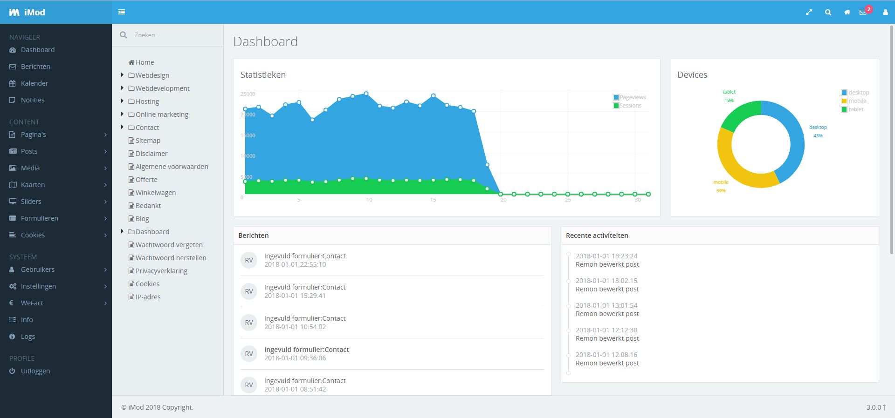Click the Dashboard gauge icon in the sidebar
895x418 pixels.
[13, 50]
